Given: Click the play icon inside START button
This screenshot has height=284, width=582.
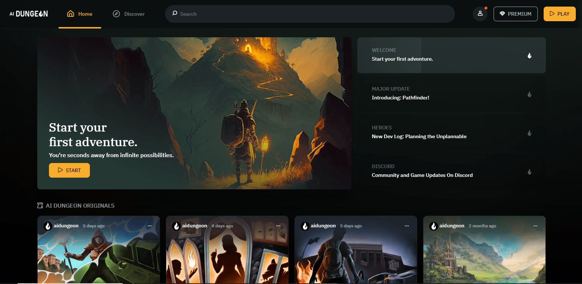Looking at the screenshot, I should point(60,170).
